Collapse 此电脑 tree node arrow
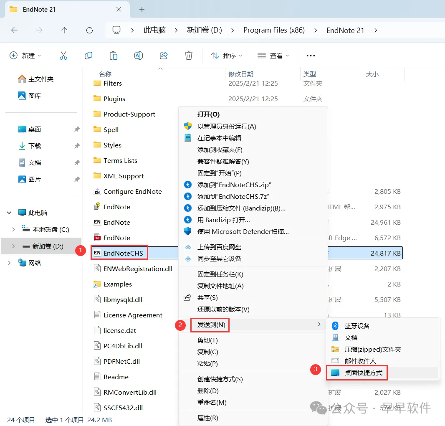The width and height of the screenshot is (445, 426). coord(9,213)
